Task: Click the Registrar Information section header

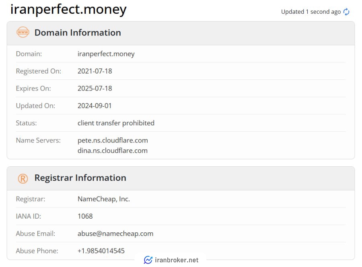Action: point(80,178)
